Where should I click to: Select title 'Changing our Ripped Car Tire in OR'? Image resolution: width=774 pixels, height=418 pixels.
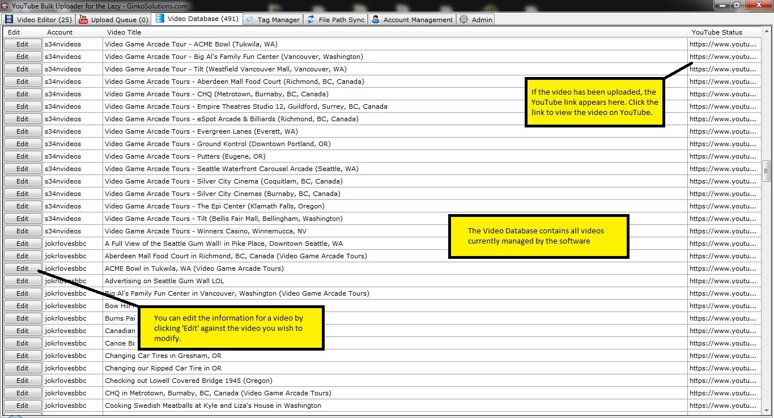(x=163, y=368)
